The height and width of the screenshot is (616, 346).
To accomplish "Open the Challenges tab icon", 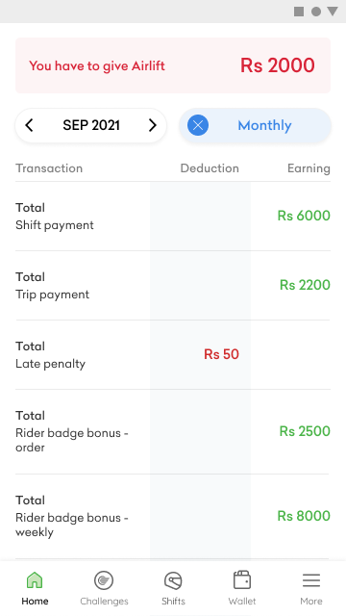I will [x=104, y=580].
